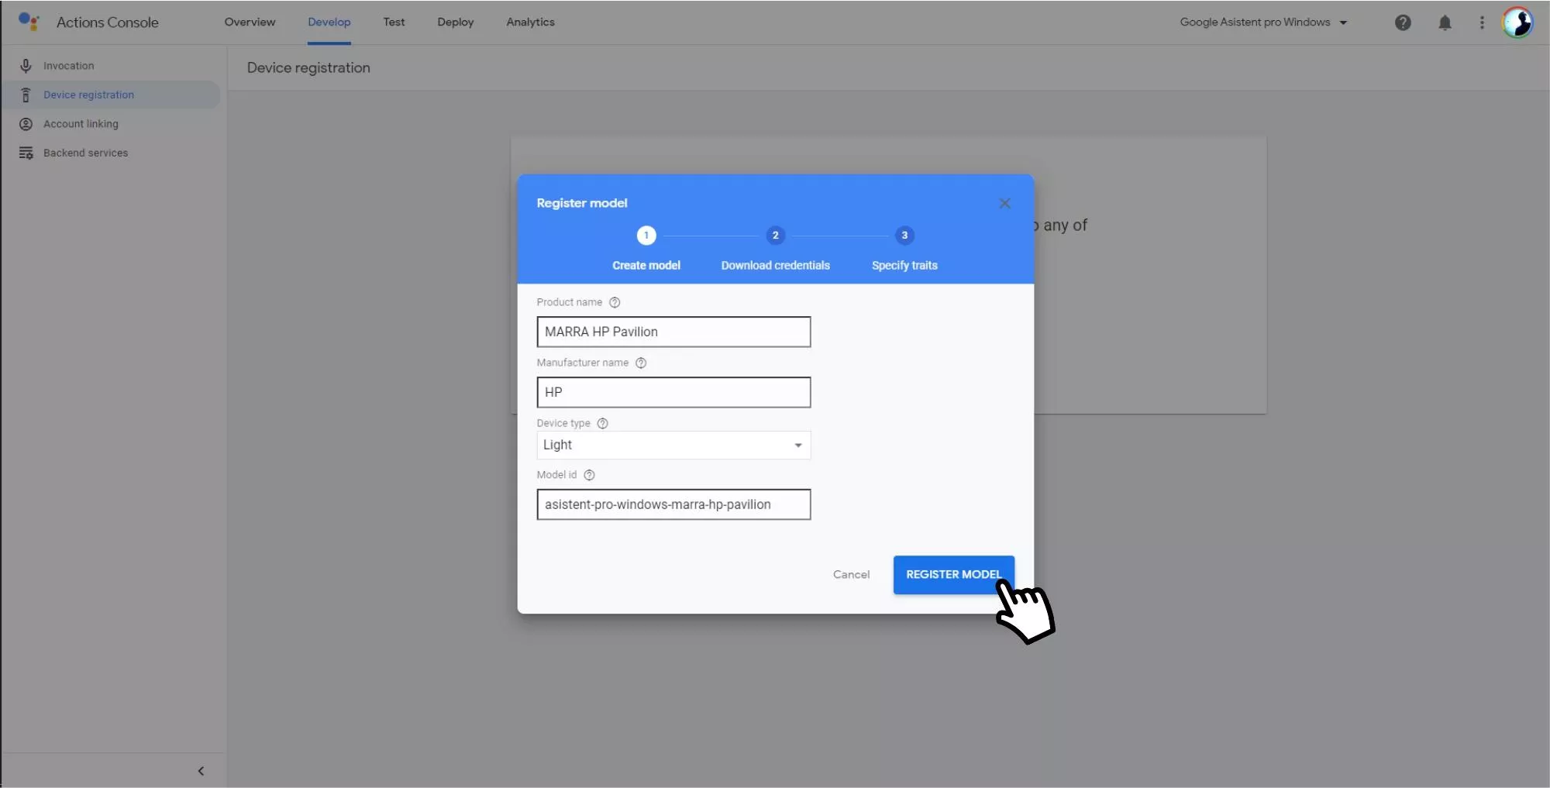Collapse the sidebar with the chevron
This screenshot has width=1550, height=788.
(x=201, y=771)
